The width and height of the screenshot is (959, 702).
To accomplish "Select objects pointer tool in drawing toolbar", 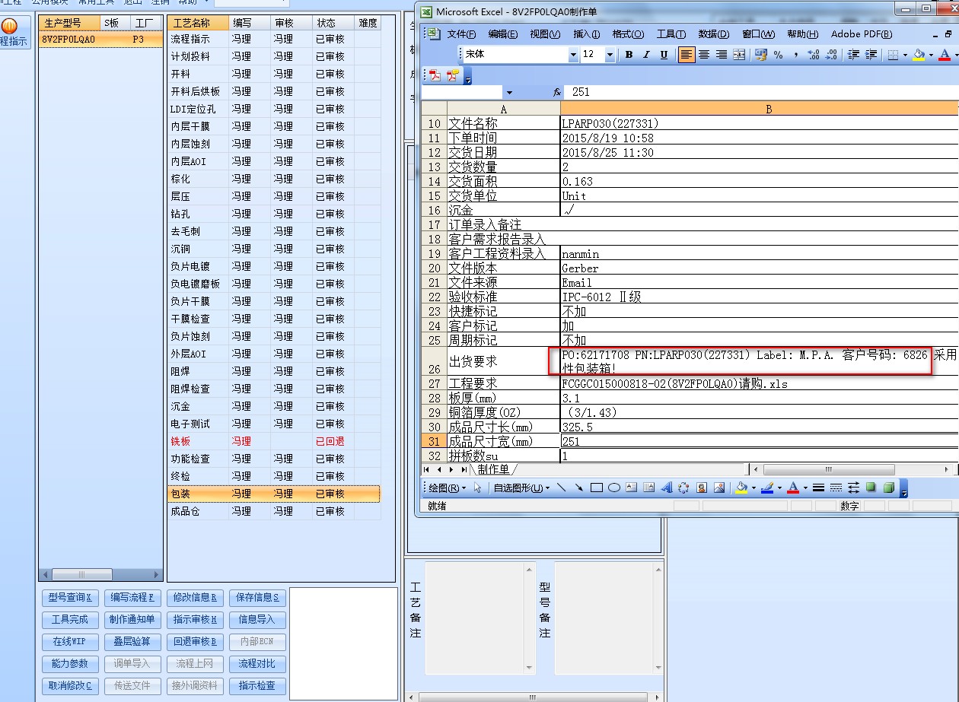I will pos(477,488).
